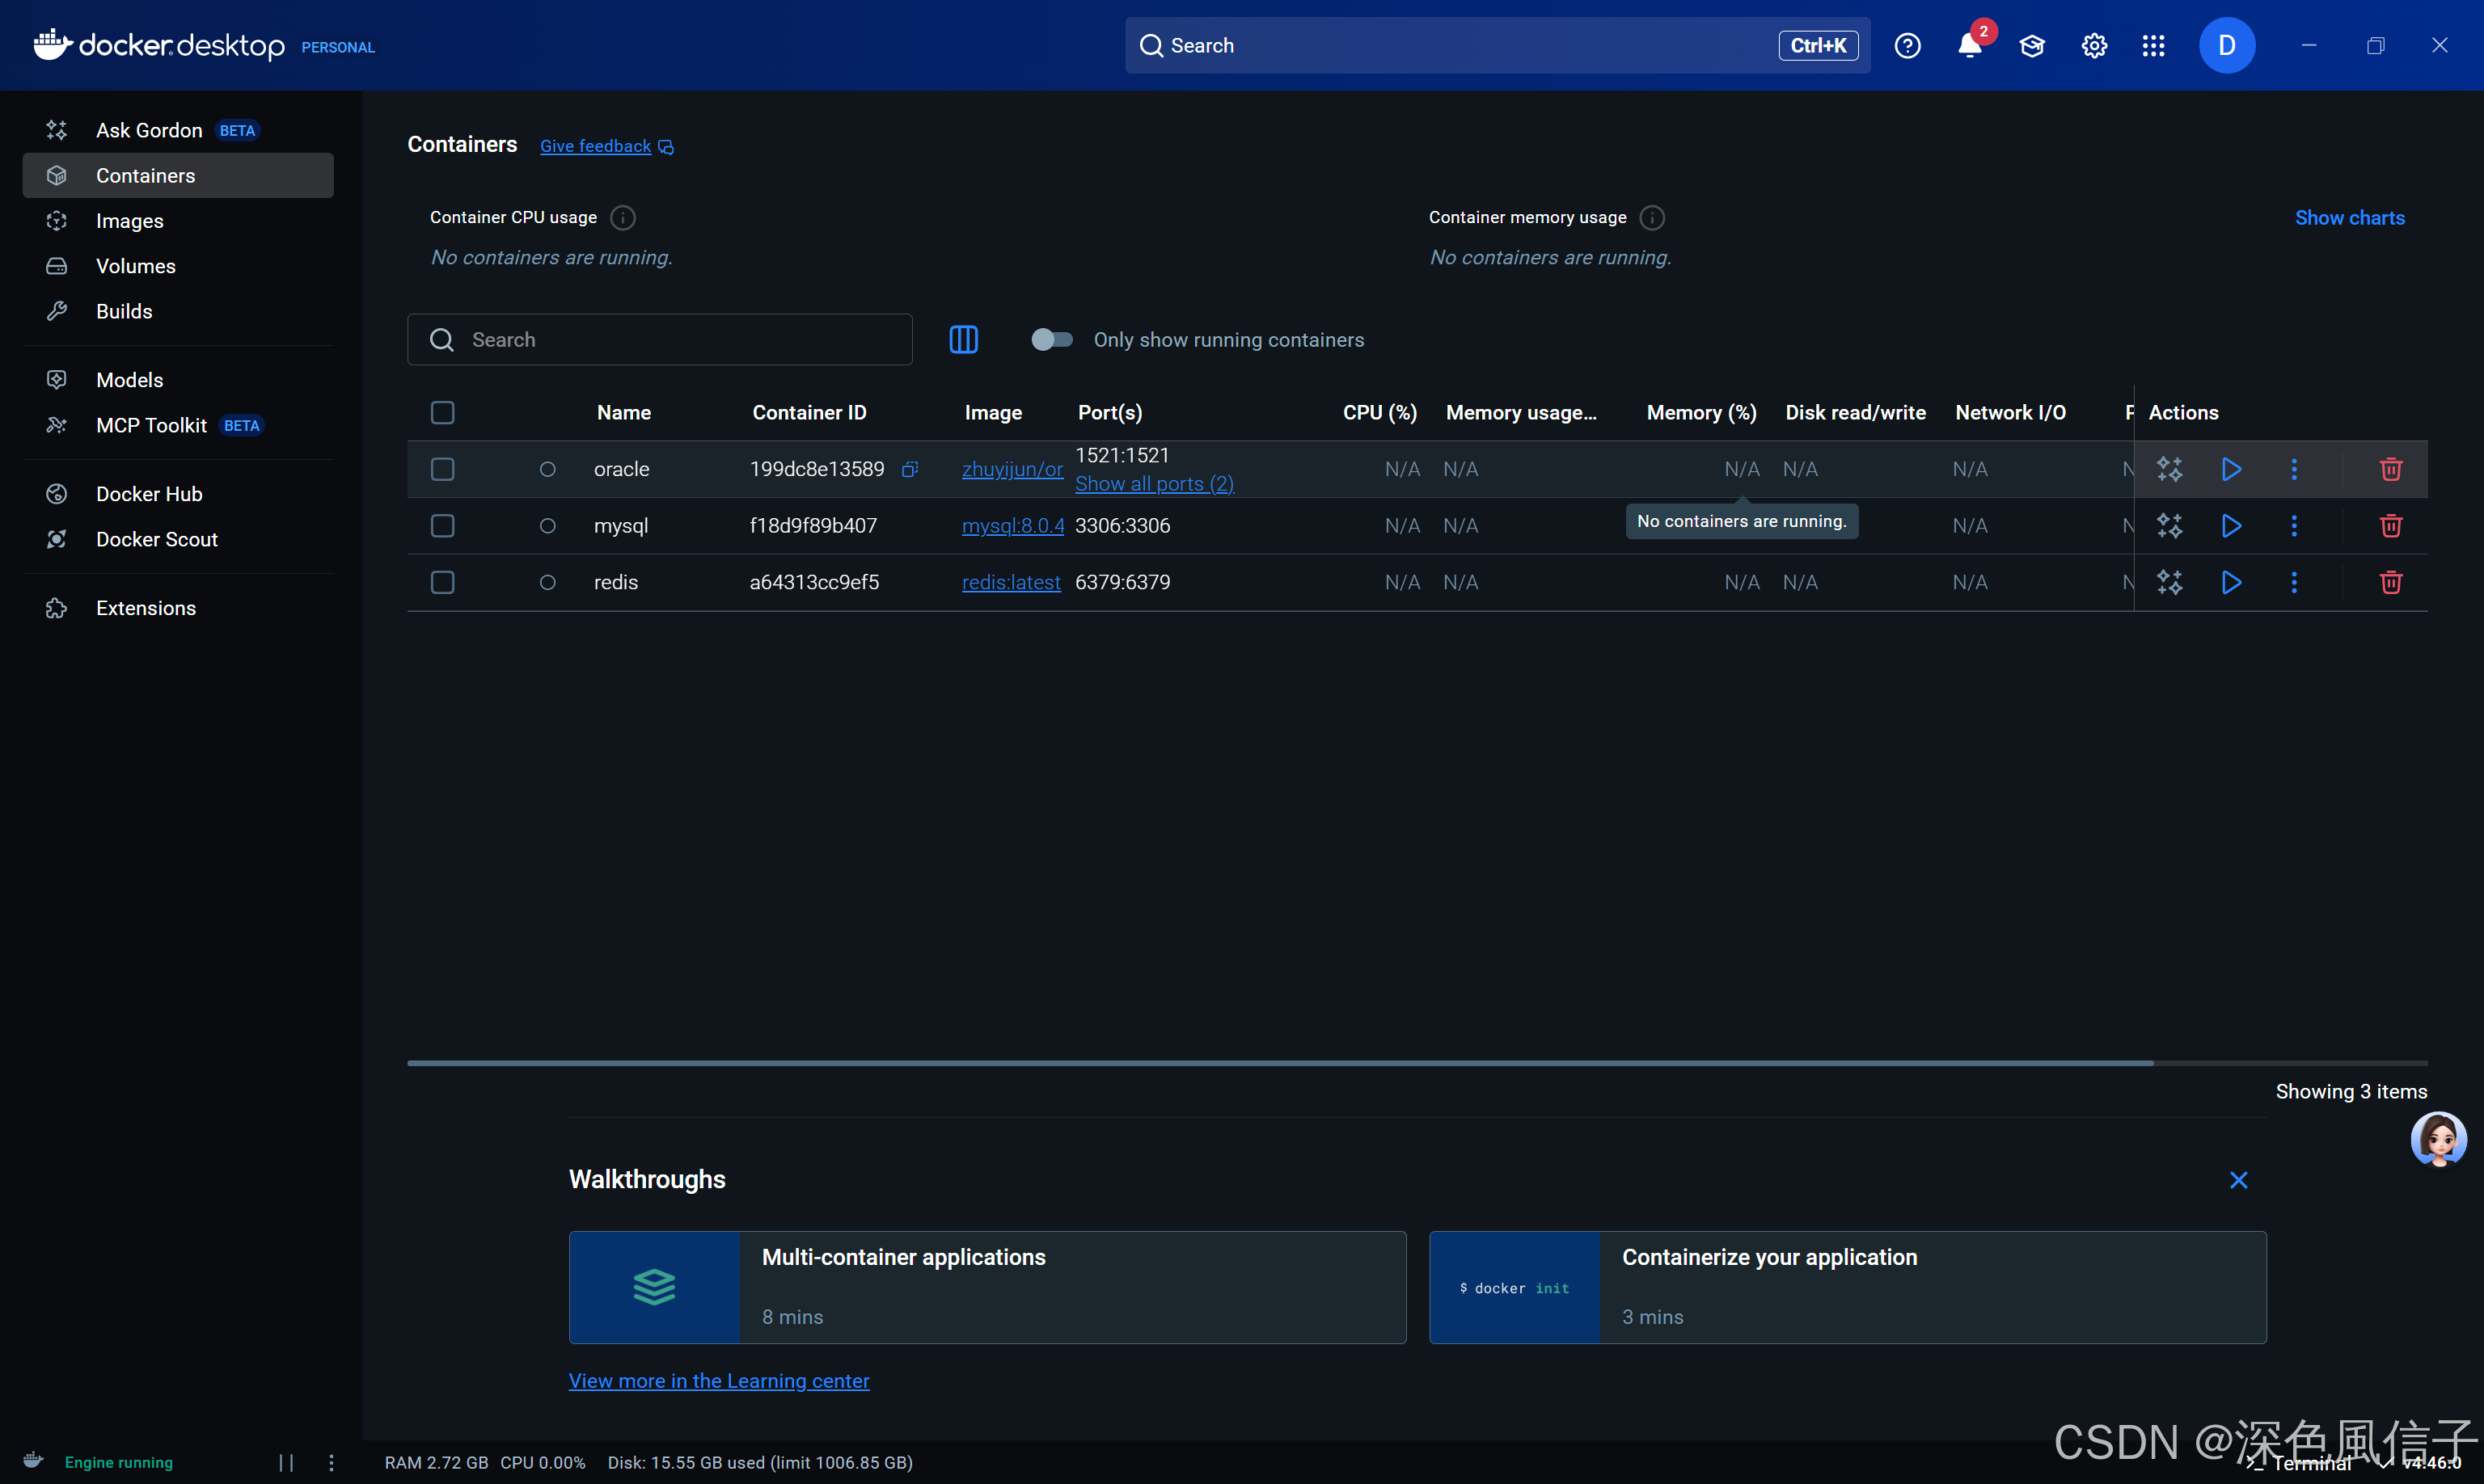Click Show charts
Viewport: 2484px width, 1484px height.
2348,218
